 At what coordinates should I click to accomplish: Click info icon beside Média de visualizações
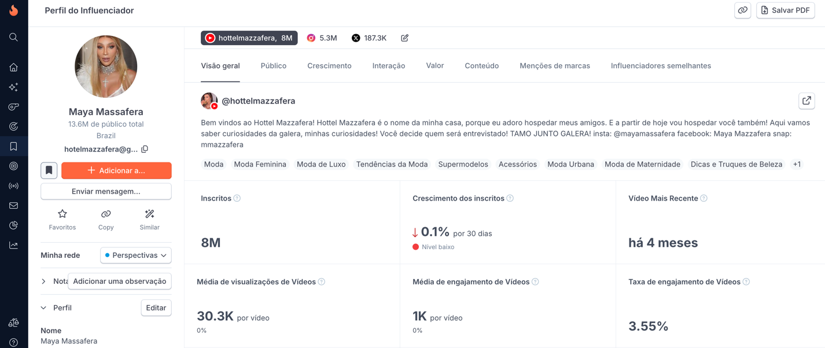pos(322,282)
